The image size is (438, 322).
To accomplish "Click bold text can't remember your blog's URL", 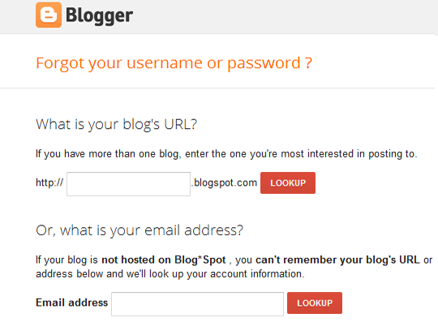I will click(337, 260).
